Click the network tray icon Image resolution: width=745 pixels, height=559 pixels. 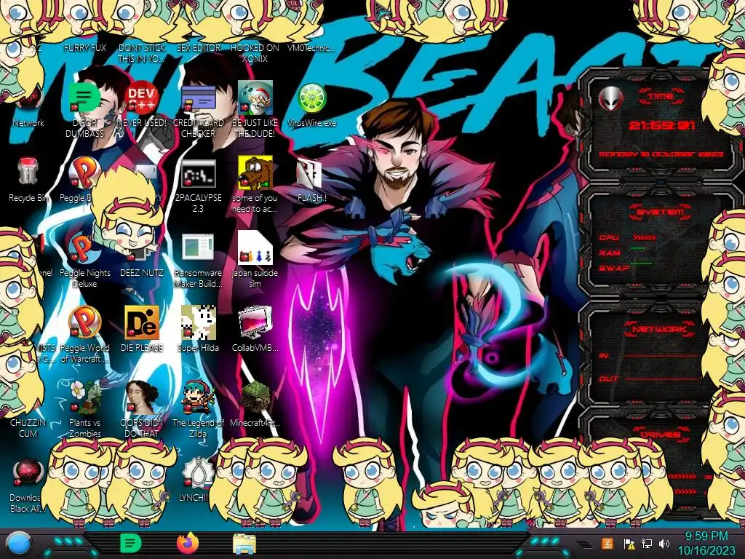pos(647,543)
